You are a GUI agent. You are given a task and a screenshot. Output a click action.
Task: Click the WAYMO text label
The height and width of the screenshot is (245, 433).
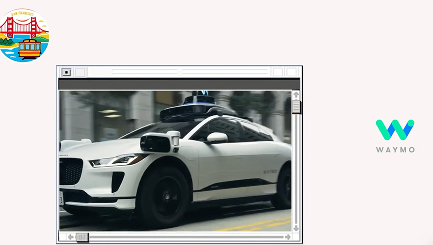pyautogui.click(x=395, y=150)
